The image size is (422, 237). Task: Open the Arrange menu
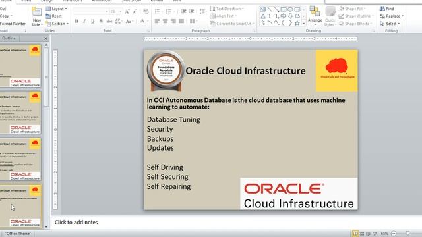tap(315, 15)
